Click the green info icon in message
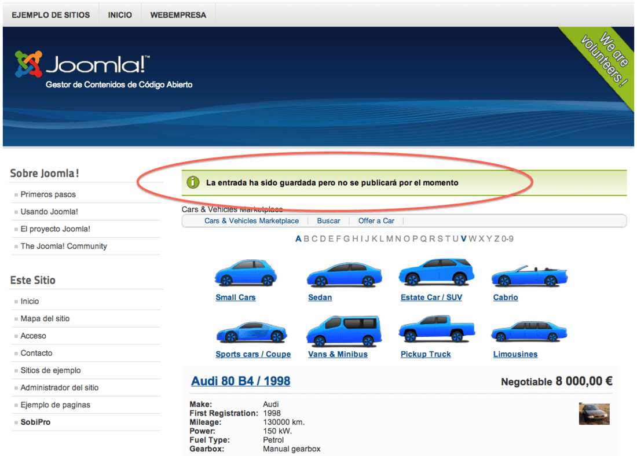The height and width of the screenshot is (456, 637). coord(193,182)
